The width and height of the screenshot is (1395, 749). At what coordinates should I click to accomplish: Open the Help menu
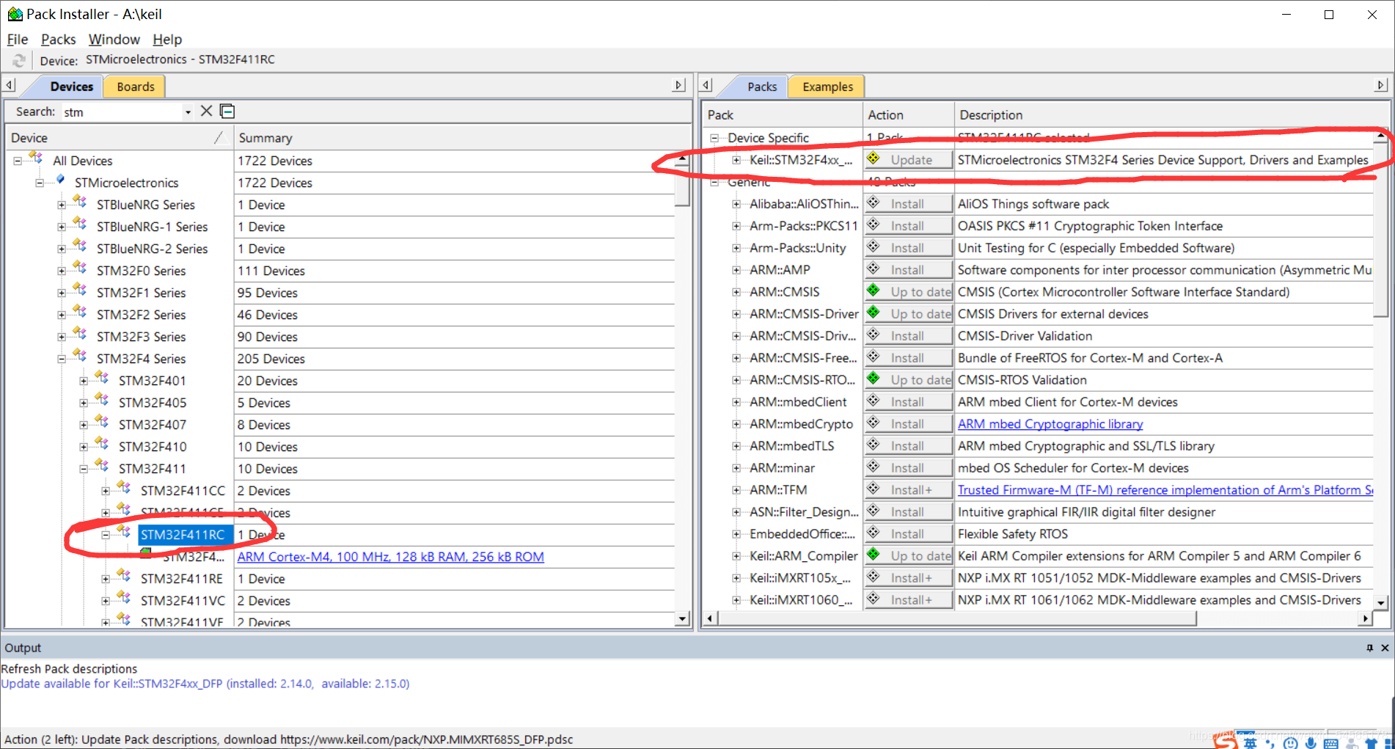click(167, 39)
